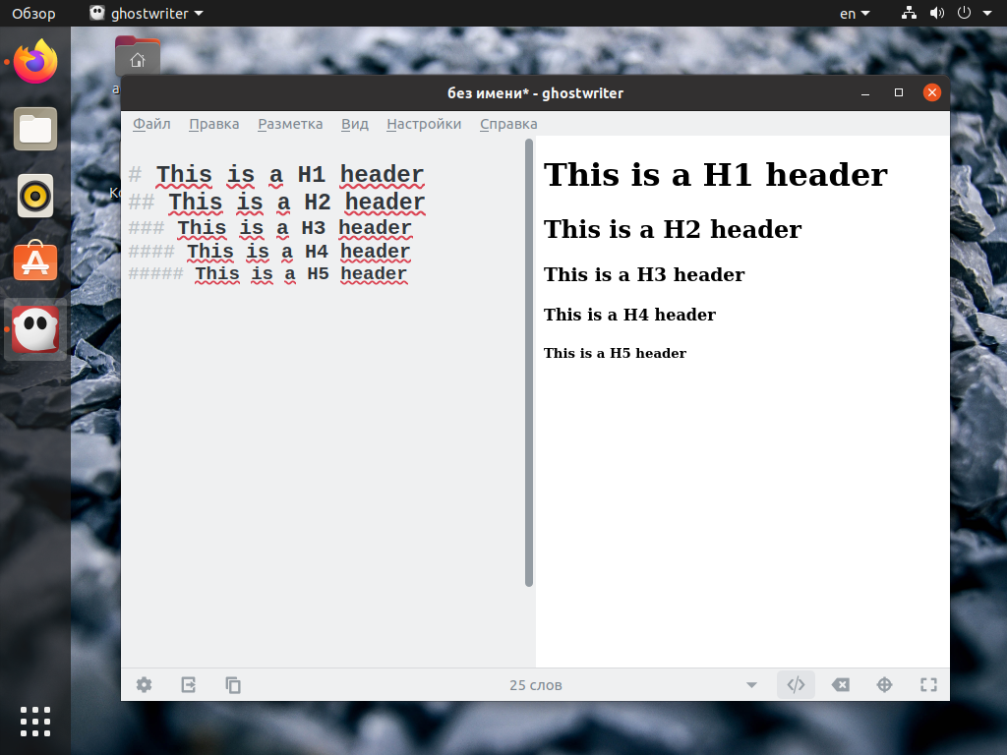Toggle Hemingway mode backspace icon
Screen dimensions: 1007x755
coord(840,685)
